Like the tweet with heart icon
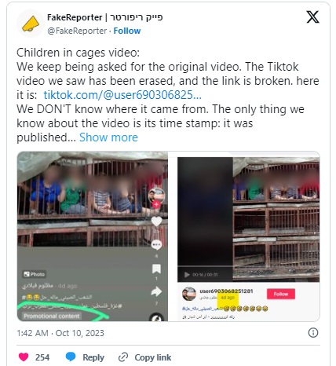This screenshot has height=366, width=336. (x=24, y=357)
